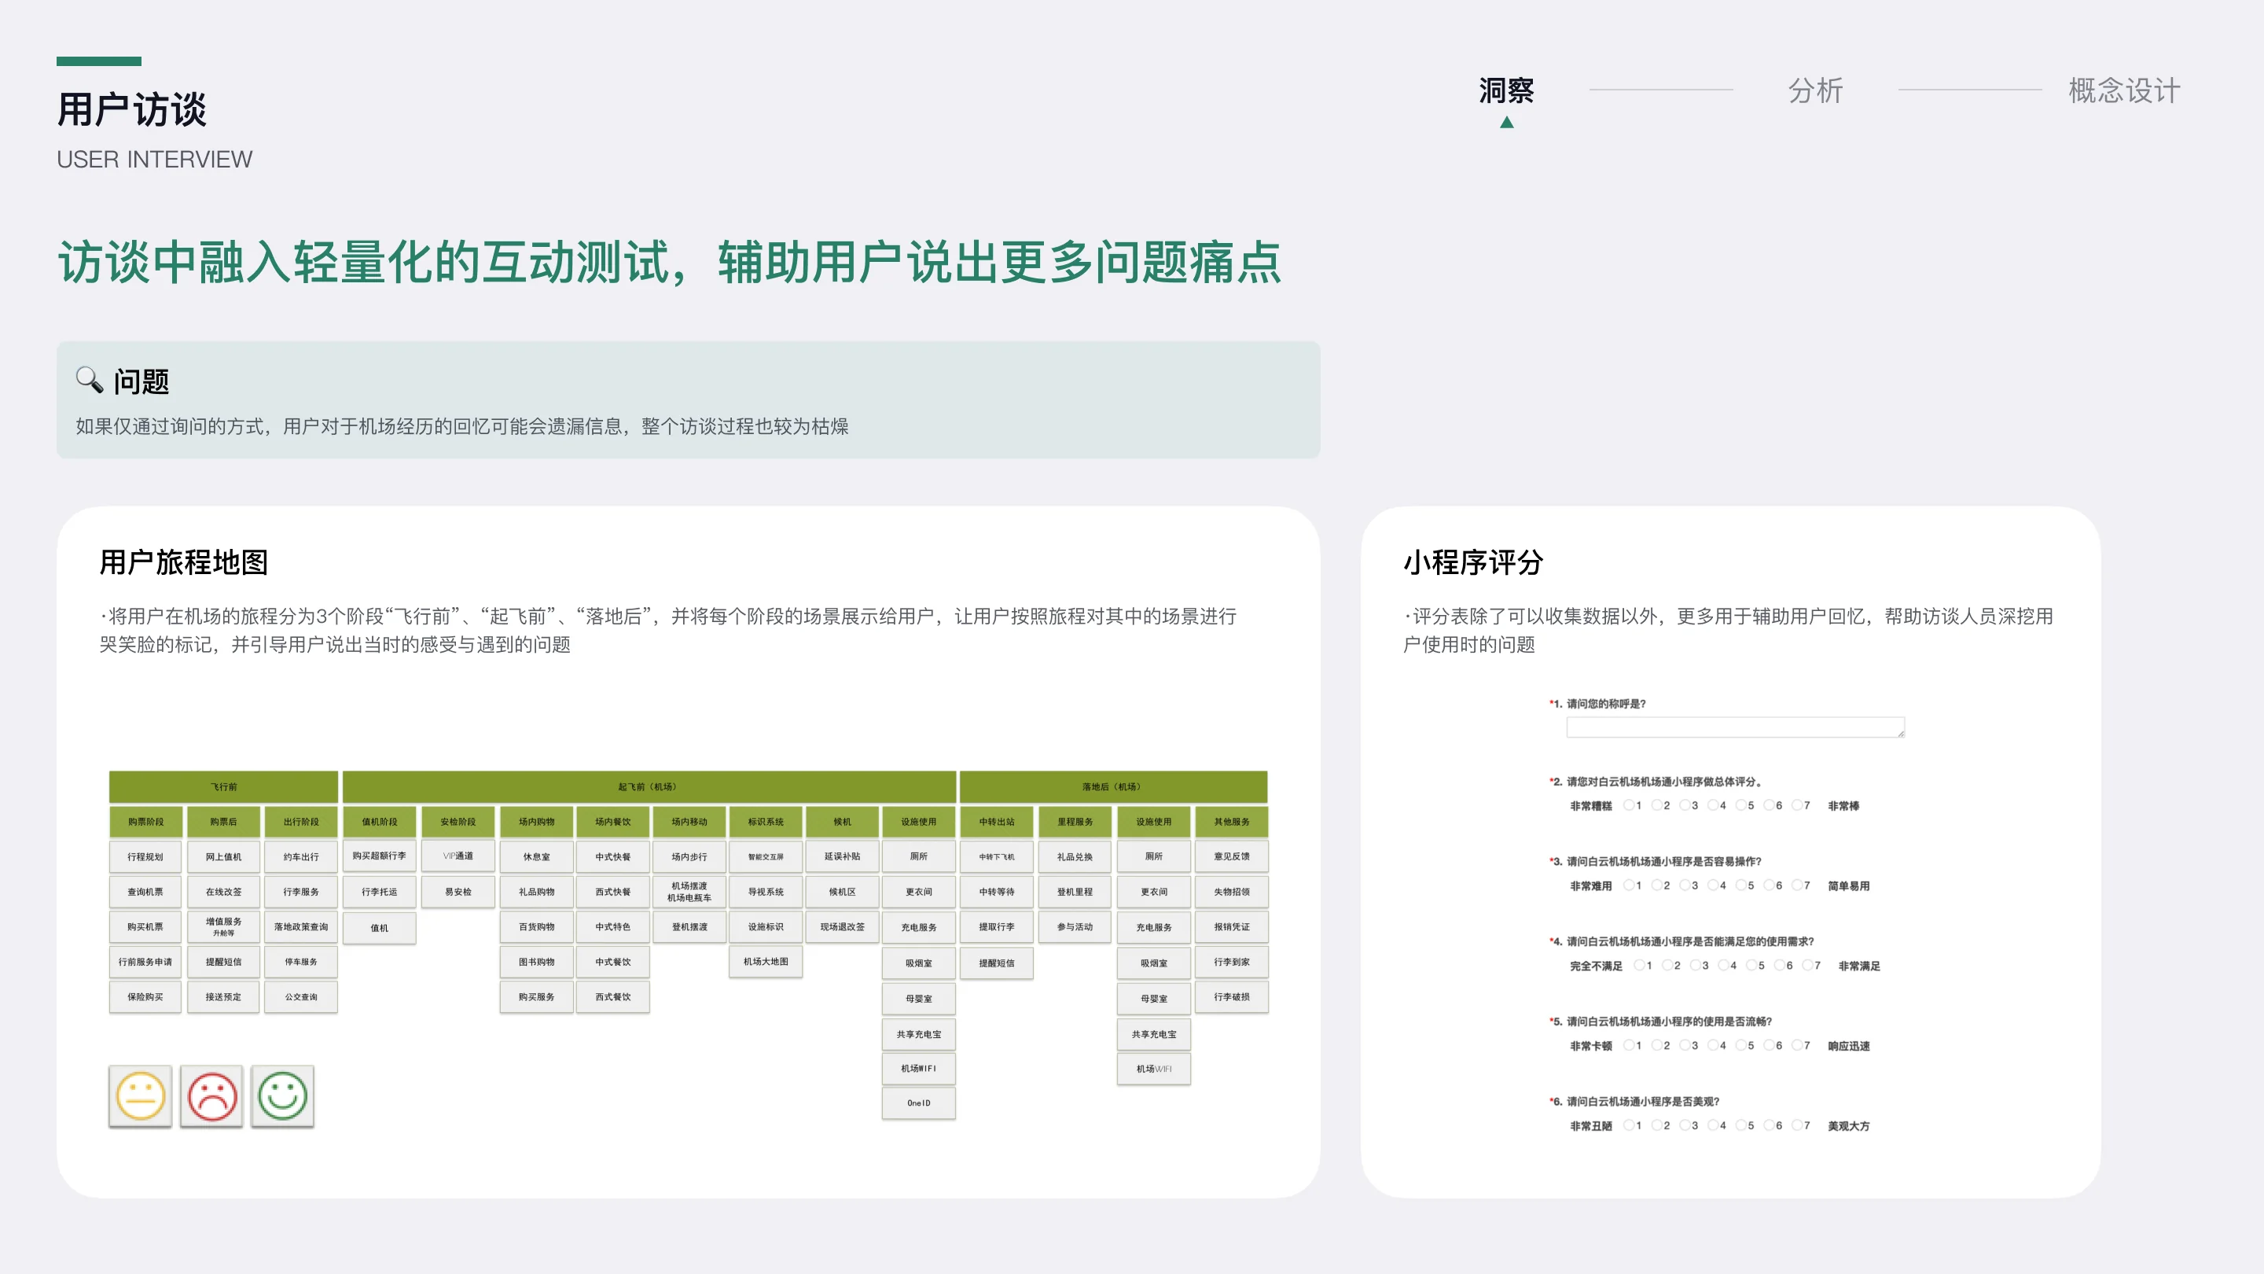Select the 中转等待 scene card
This screenshot has height=1274, width=2264.
(997, 892)
